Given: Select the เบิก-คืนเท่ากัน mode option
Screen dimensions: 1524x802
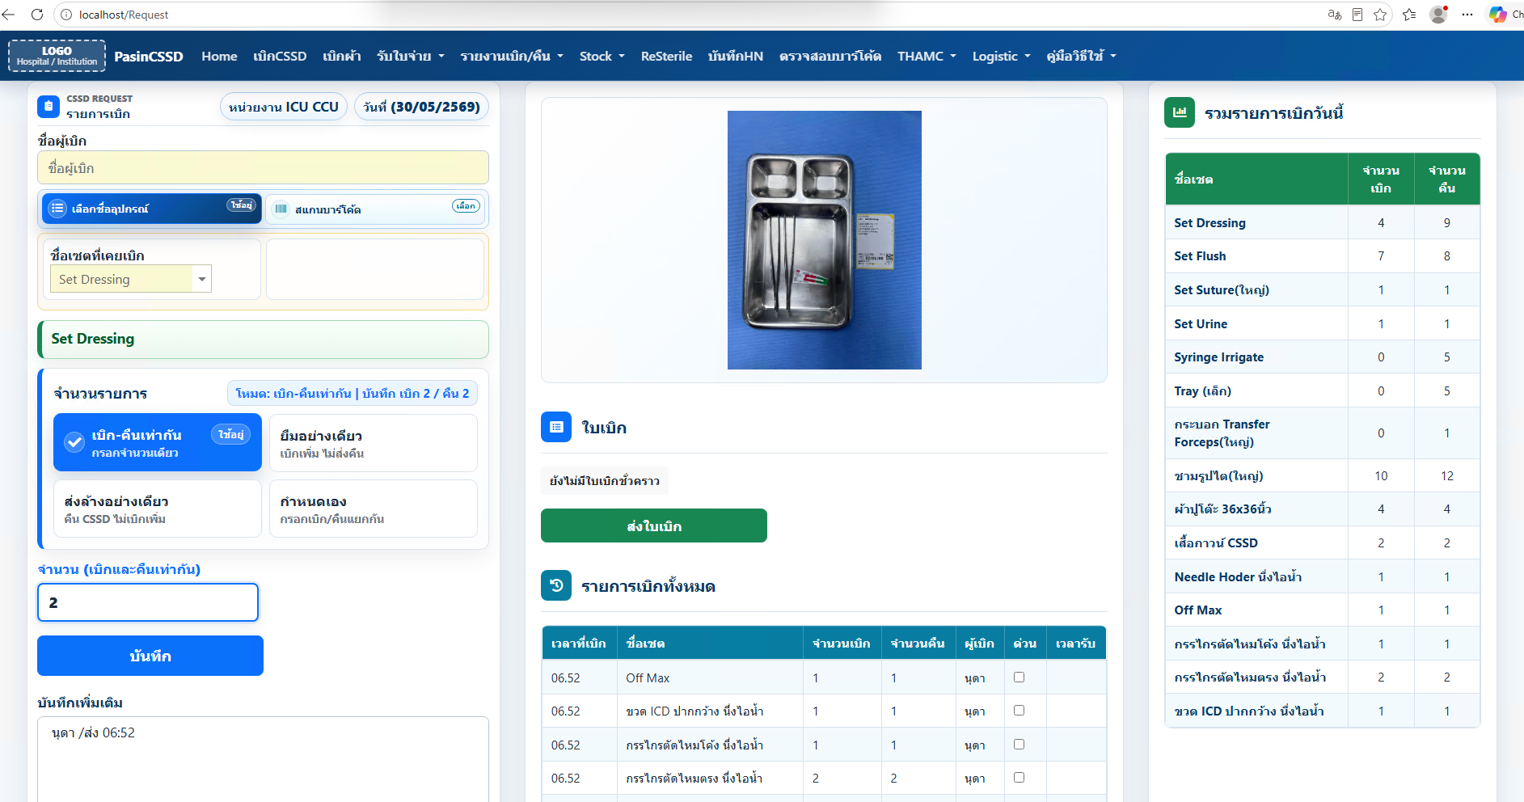Looking at the screenshot, I should pyautogui.click(x=158, y=442).
